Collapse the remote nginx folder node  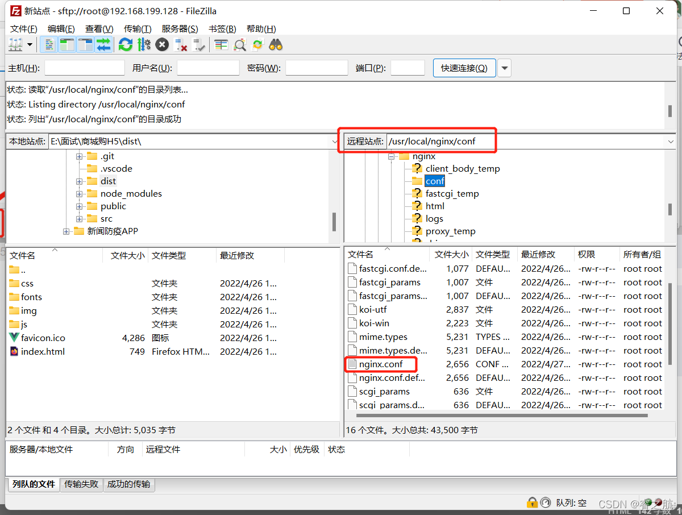pyautogui.click(x=391, y=156)
